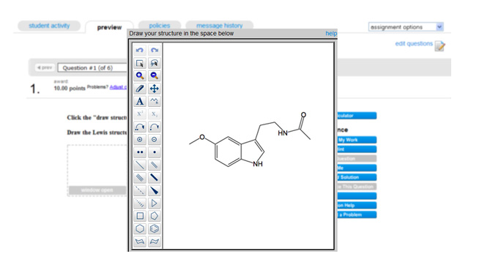Click the Adjust credit link

pos(118,87)
